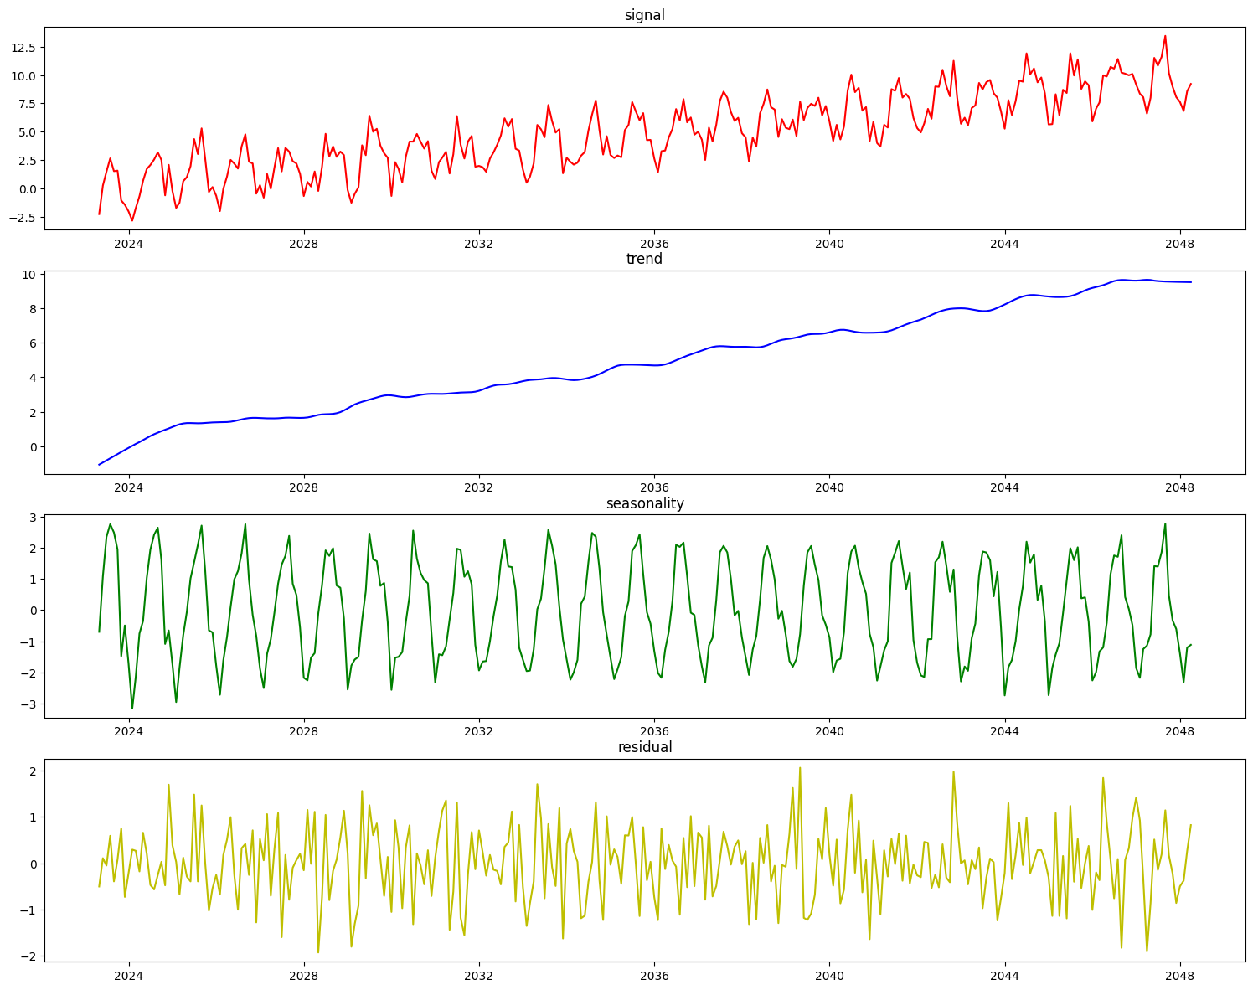Click the 2044 x-axis label under residual plot
The image size is (1253, 990).
[1004, 975]
